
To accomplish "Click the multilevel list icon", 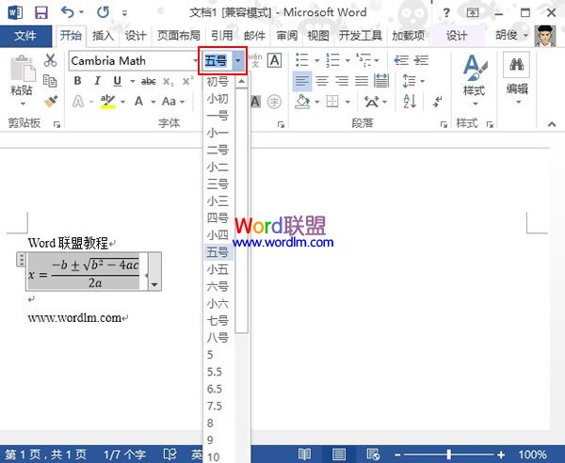I will tap(363, 60).
